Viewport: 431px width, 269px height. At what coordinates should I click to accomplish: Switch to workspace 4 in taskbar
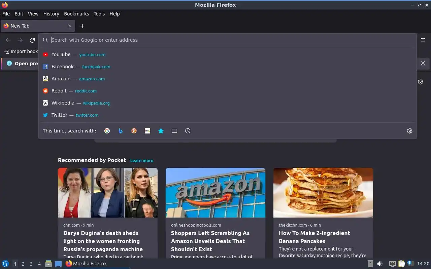pyautogui.click(x=39, y=264)
